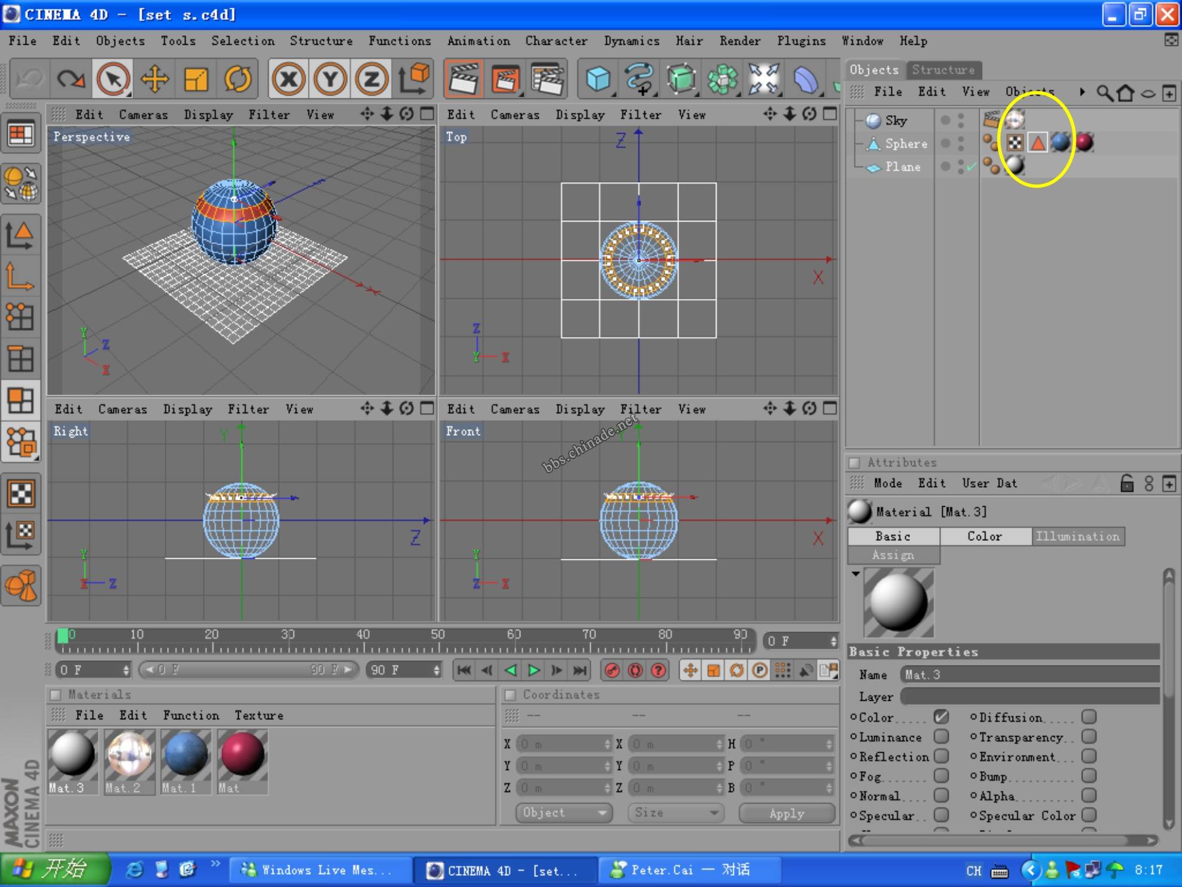Image resolution: width=1182 pixels, height=887 pixels.
Task: Add Cube primitive object
Action: 598,79
